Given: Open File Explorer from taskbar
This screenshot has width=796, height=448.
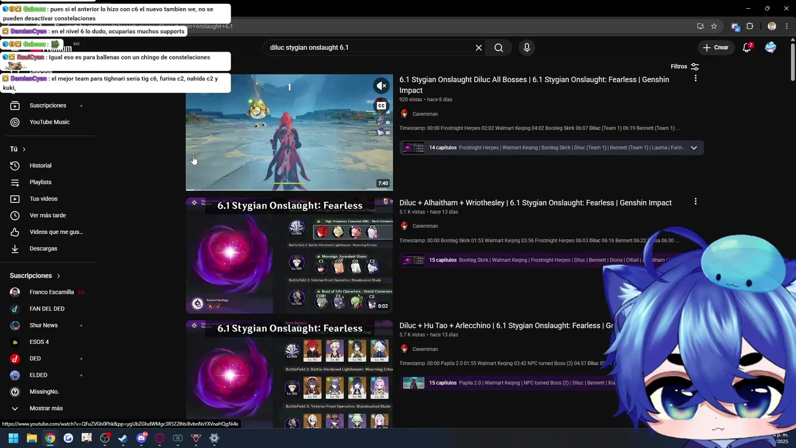Looking at the screenshot, I should 32,438.
